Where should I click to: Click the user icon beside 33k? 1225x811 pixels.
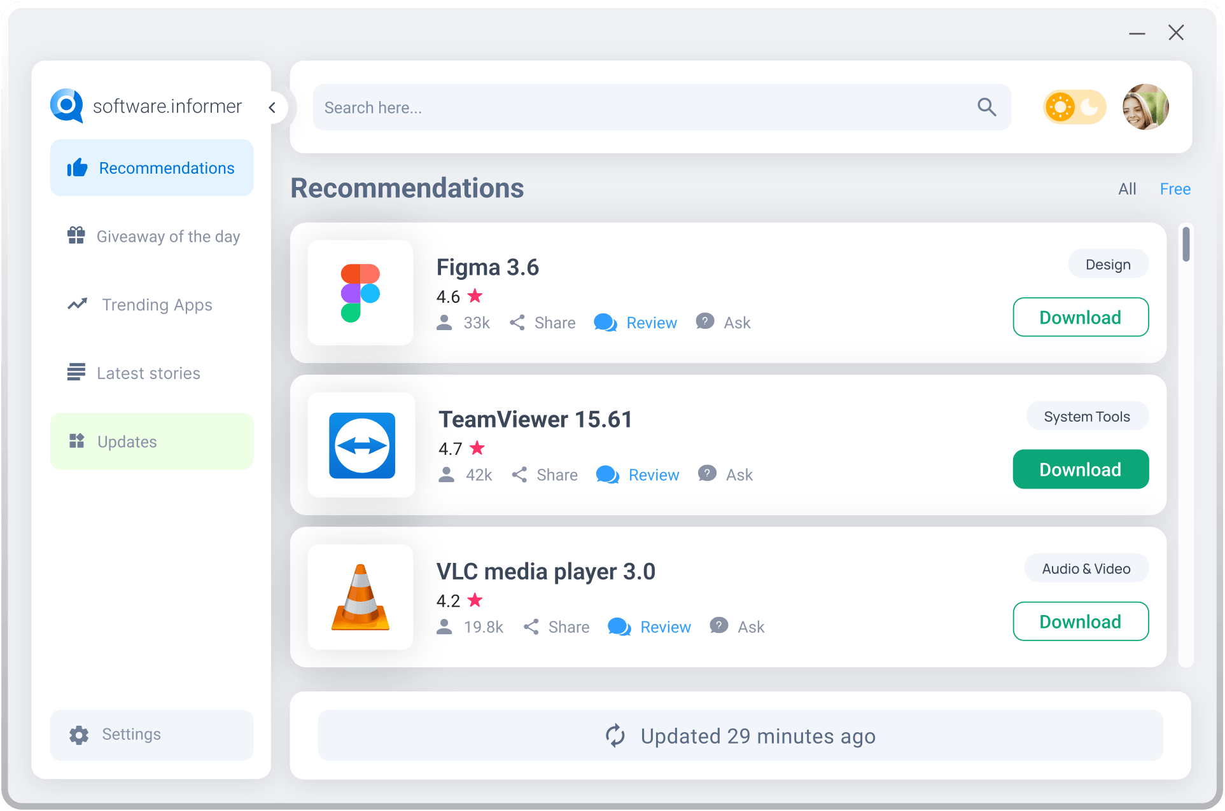tap(444, 322)
